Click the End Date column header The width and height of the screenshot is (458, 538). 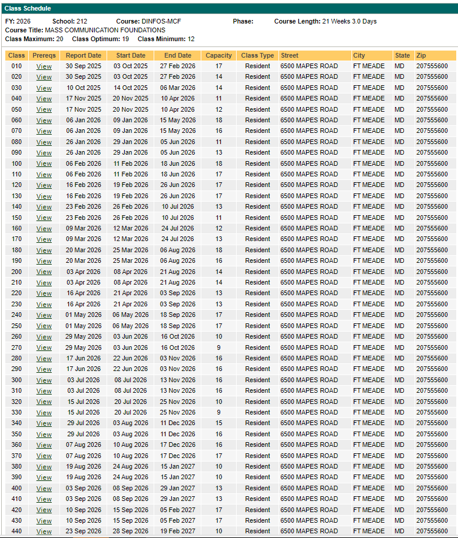point(178,56)
